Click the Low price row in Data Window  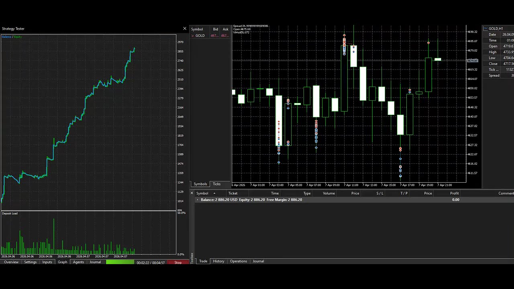coord(498,58)
